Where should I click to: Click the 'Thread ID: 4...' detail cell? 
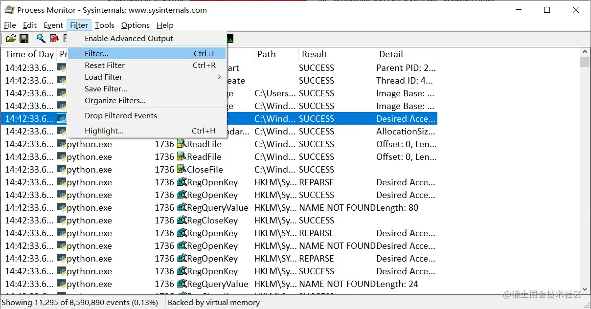click(405, 81)
